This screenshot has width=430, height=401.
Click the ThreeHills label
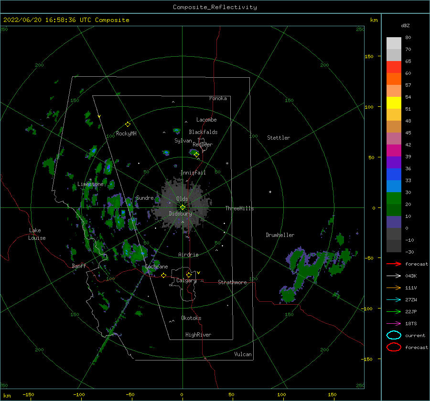[x=239, y=208]
